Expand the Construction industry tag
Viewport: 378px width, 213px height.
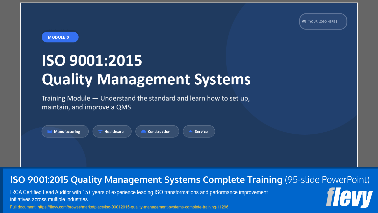point(157,131)
